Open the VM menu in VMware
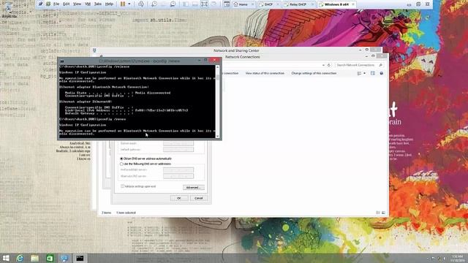Viewport: 468px width, 263px height. tap(88, 4)
